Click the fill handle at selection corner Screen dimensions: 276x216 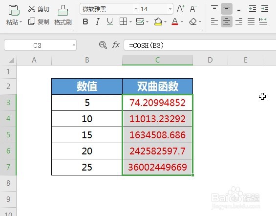[193, 175]
